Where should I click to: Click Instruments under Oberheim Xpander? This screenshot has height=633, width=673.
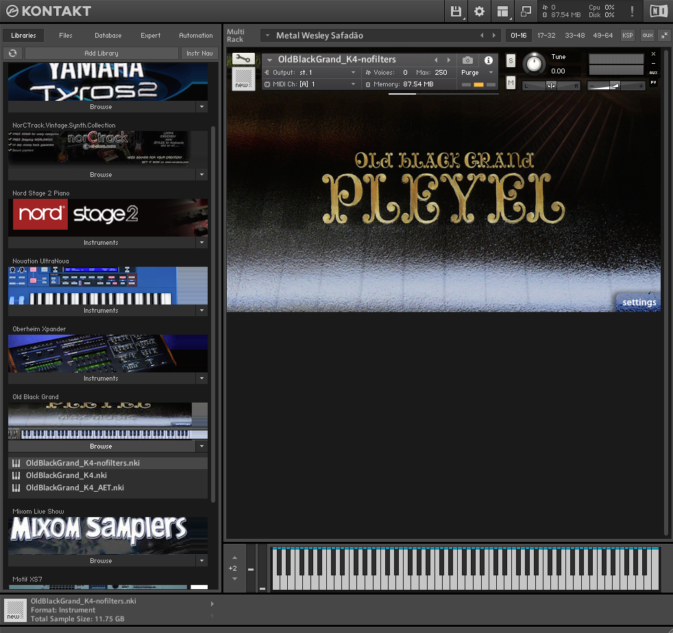pyautogui.click(x=101, y=379)
